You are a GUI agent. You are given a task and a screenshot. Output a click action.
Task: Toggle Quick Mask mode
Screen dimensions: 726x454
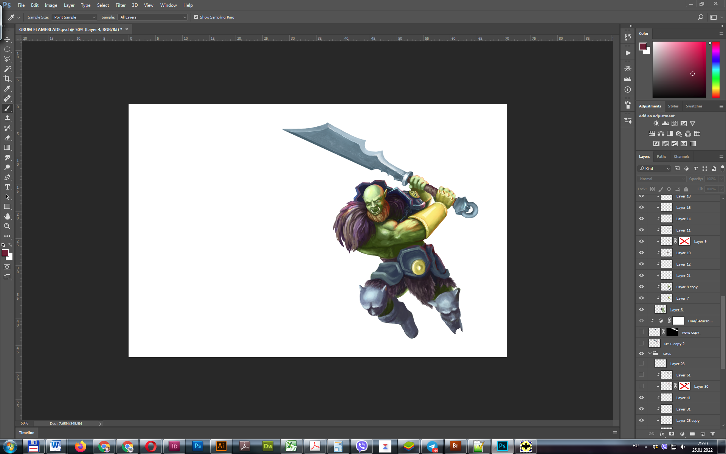pos(7,267)
